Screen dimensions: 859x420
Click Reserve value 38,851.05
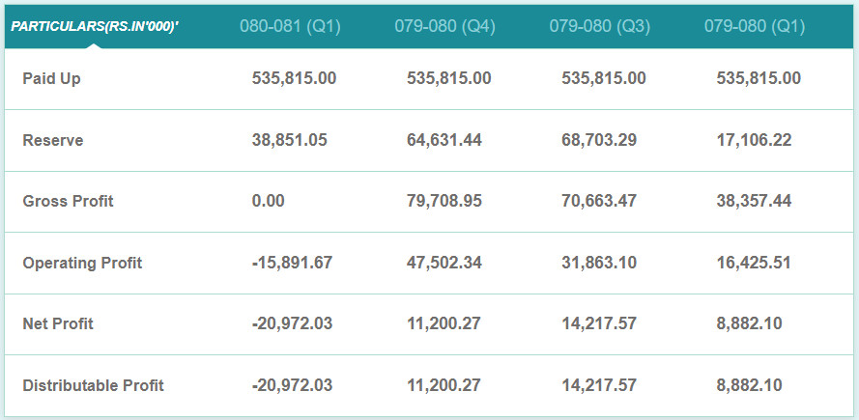pos(289,140)
